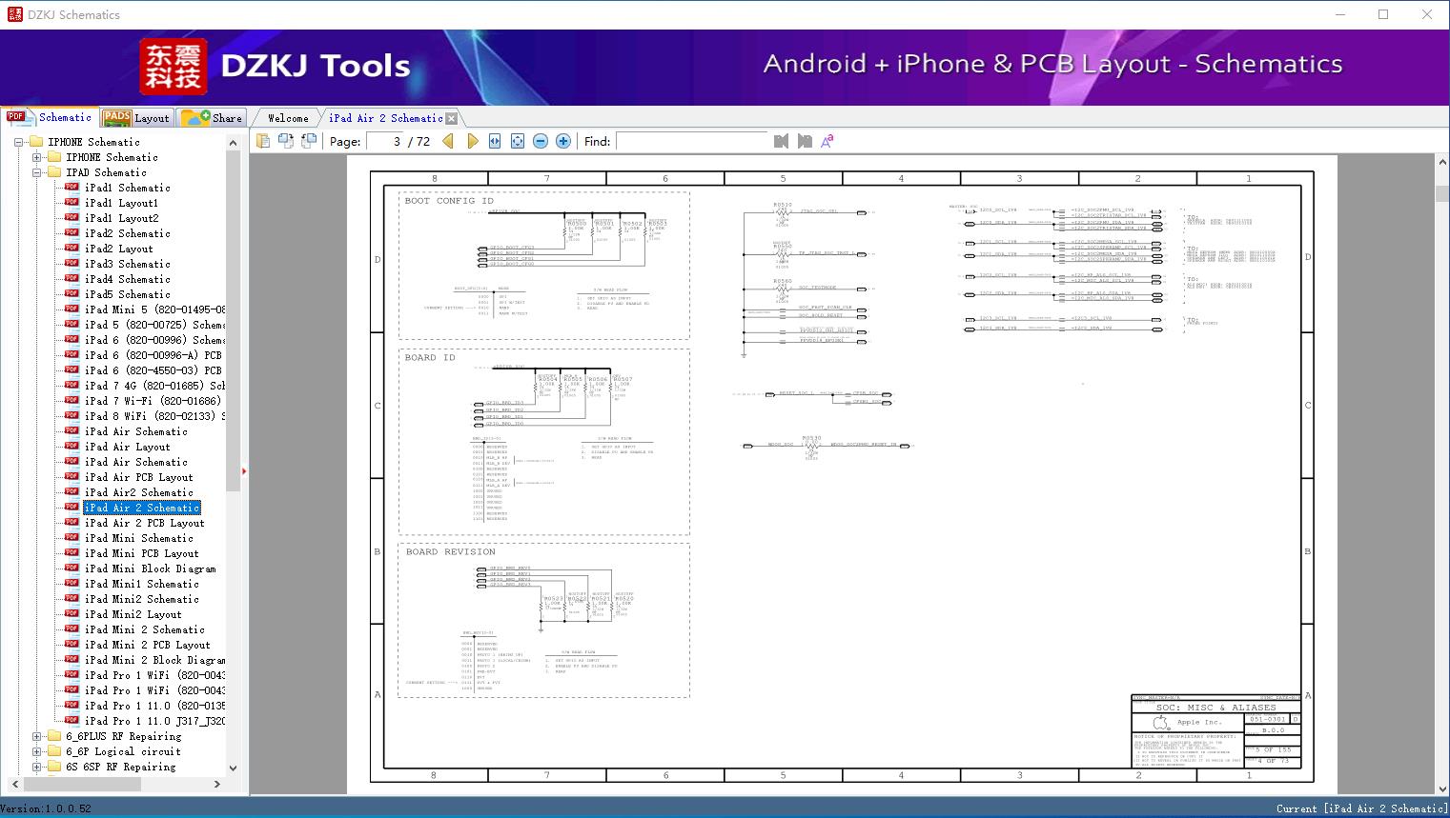Expand the 6_6PLUS RF Repairing folder
The height and width of the screenshot is (818, 1450).
pos(36,736)
